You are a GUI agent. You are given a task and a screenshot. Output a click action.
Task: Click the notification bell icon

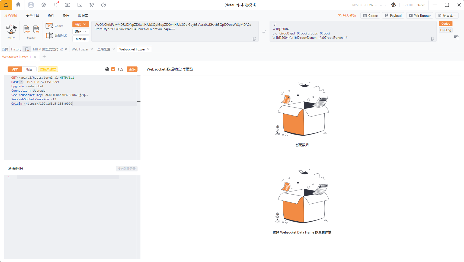tap(56, 5)
